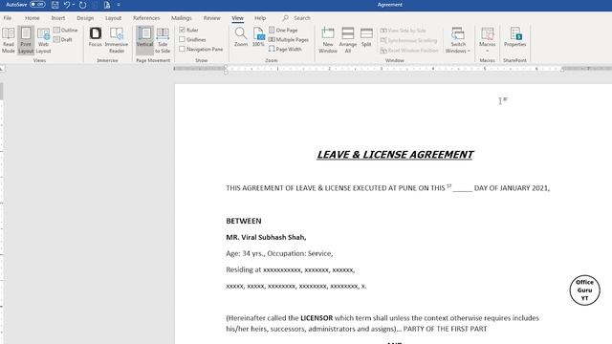Click the left indent marker on ruler
The image size is (612, 344).
click(226, 70)
